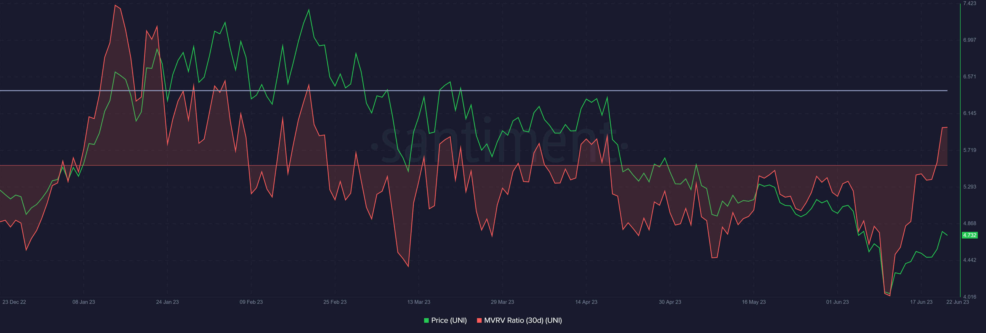Select the 29 Mar 23 date label

(502, 302)
